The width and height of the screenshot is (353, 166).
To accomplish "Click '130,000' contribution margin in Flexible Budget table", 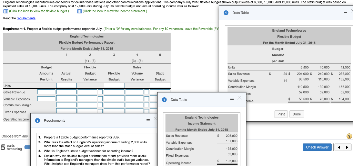I will point(324,87).
